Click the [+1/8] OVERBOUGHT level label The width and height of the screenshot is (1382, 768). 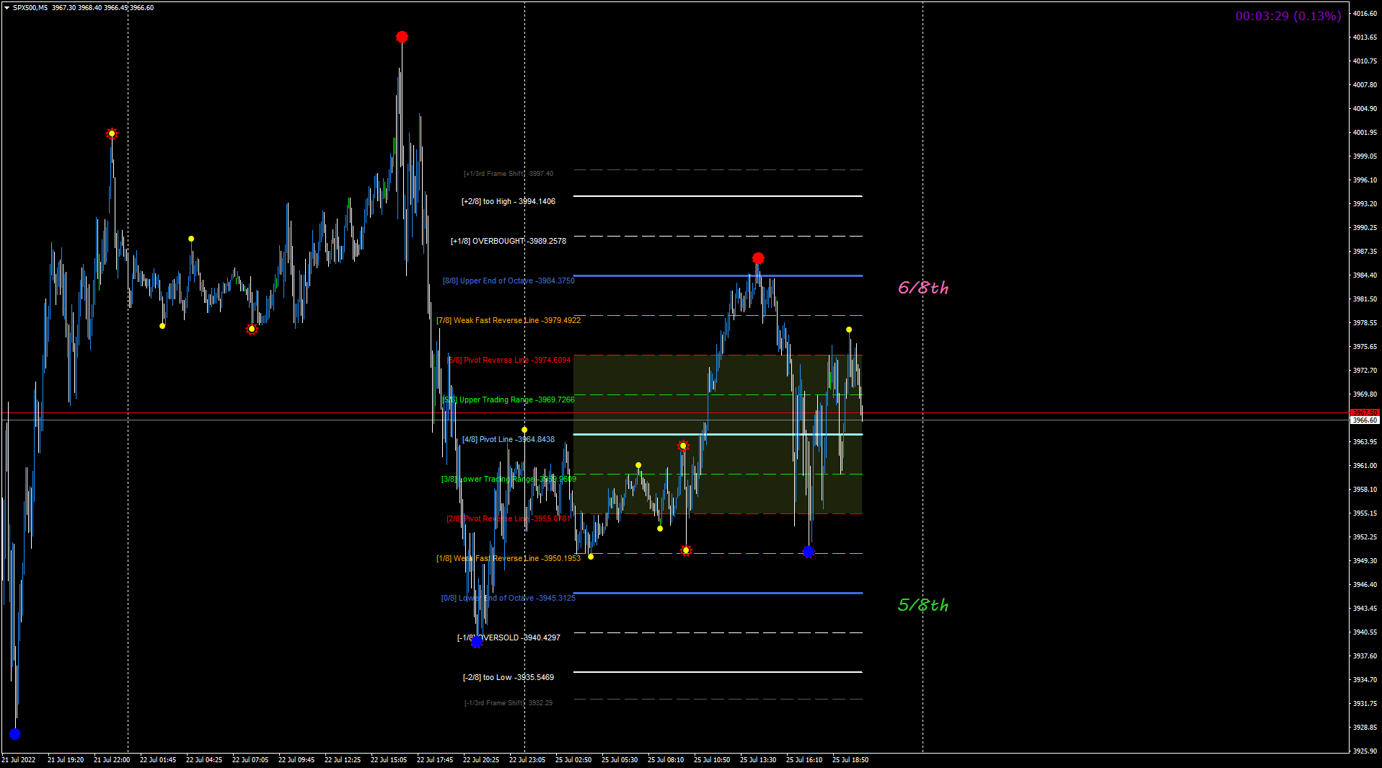pyautogui.click(x=509, y=242)
